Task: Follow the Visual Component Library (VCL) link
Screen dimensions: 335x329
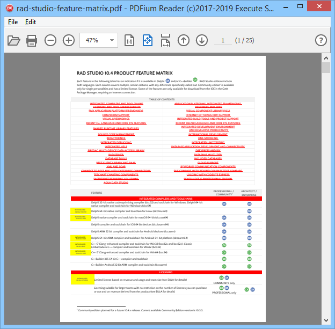Action: (x=208, y=111)
